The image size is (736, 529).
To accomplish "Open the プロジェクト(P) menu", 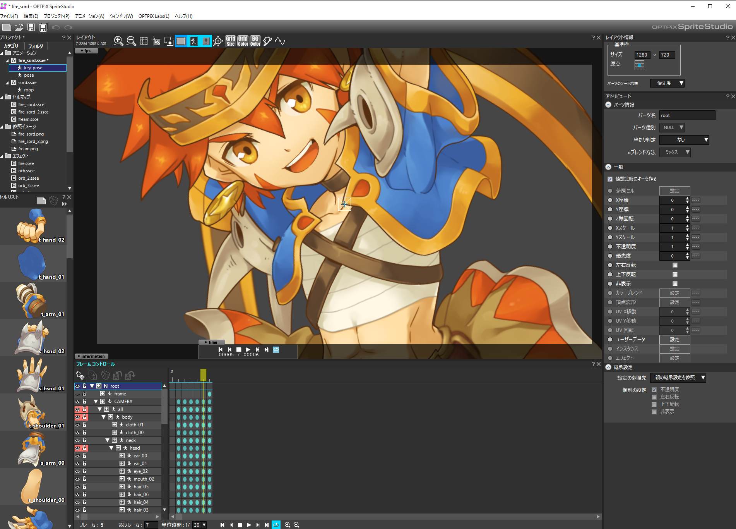I will tap(56, 16).
